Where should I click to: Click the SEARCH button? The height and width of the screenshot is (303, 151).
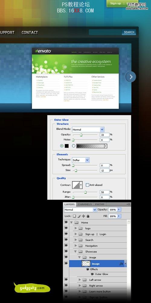129,32
